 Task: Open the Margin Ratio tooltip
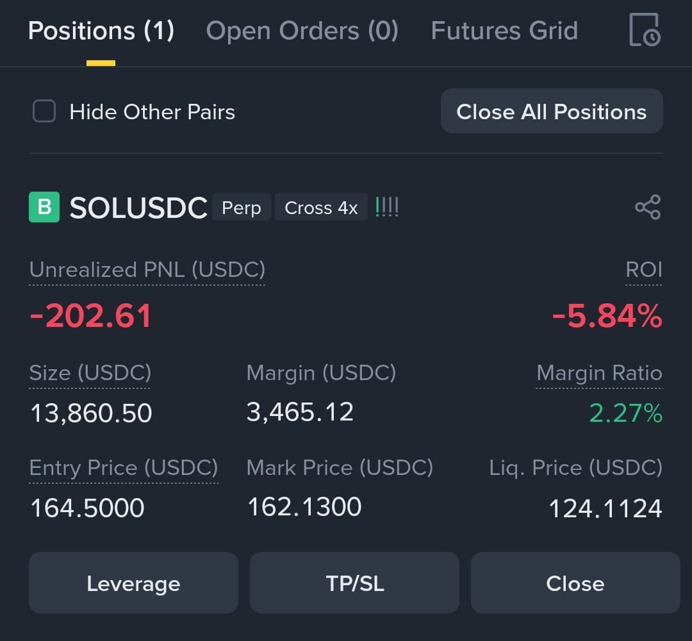coord(599,373)
